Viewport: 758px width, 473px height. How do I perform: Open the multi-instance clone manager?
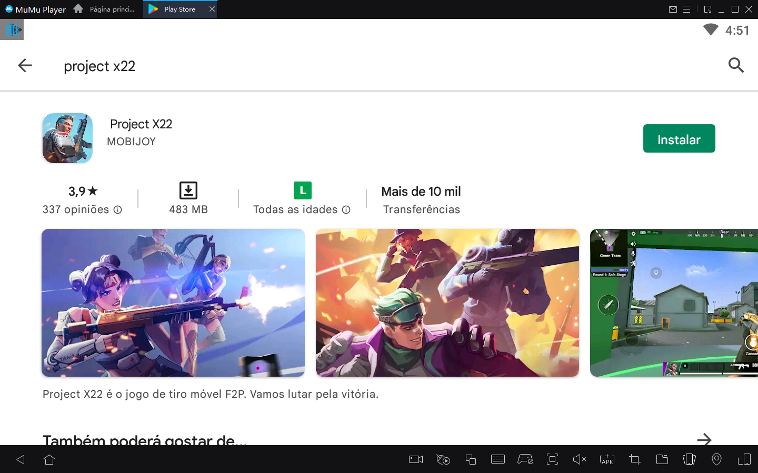[471, 459]
